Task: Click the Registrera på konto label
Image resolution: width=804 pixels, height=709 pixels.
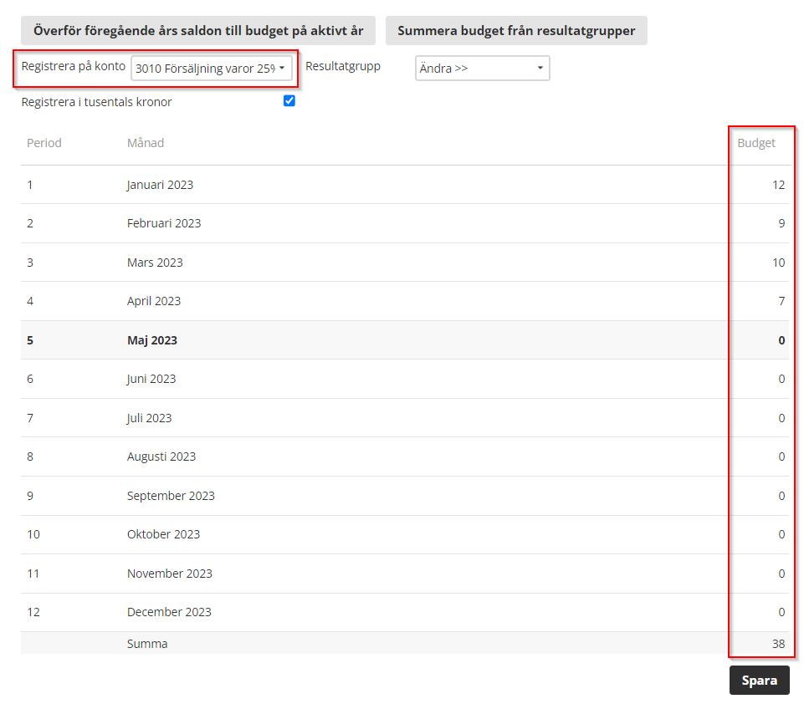Action: pyautogui.click(x=74, y=67)
